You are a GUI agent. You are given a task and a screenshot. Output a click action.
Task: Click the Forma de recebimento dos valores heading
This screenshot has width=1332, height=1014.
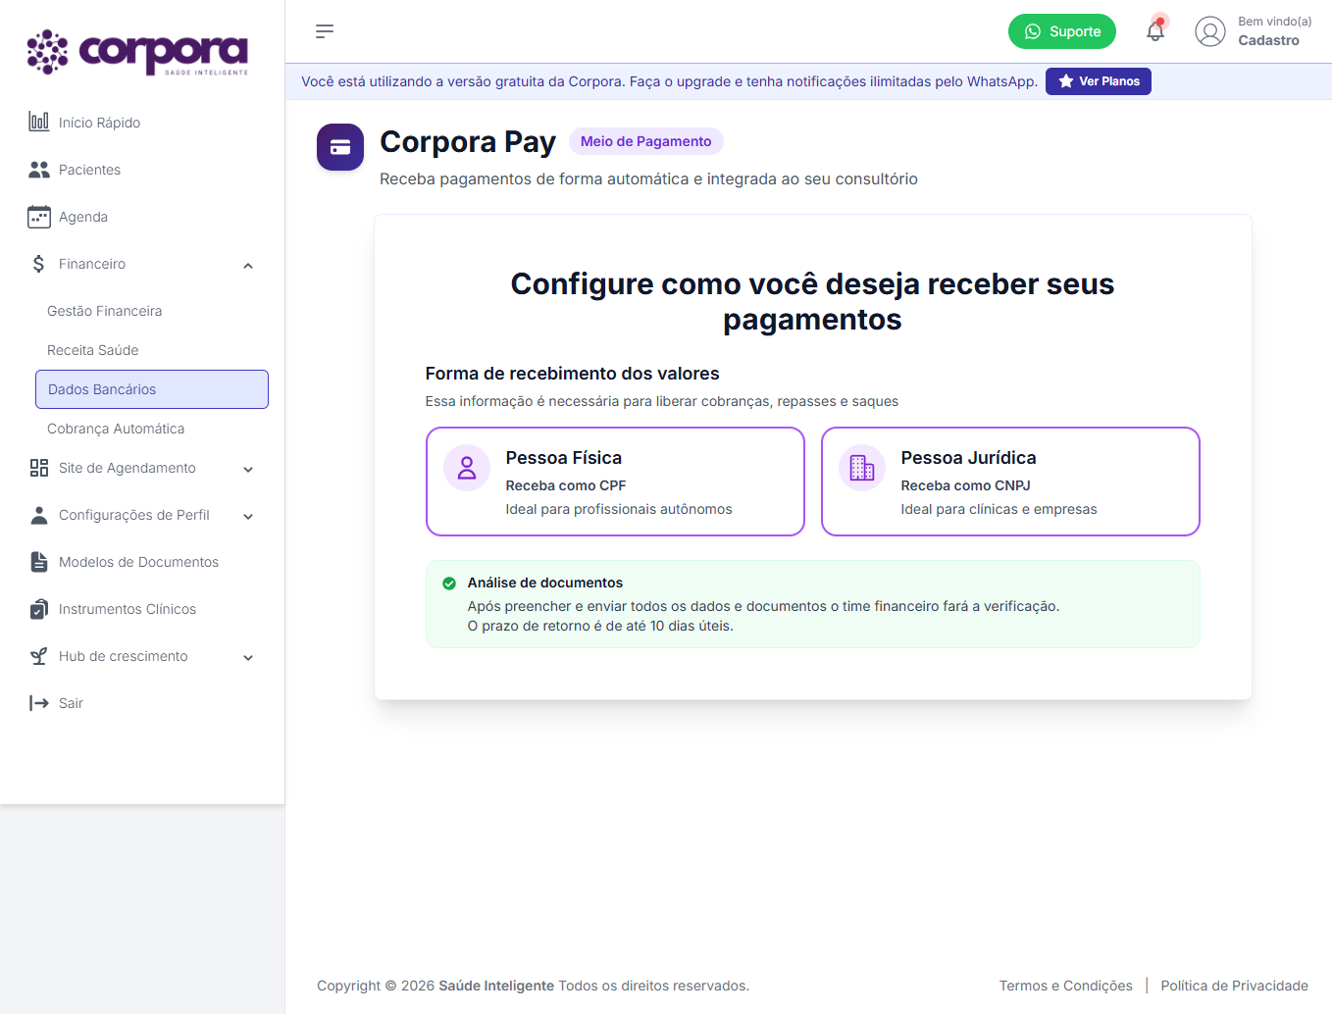click(573, 374)
